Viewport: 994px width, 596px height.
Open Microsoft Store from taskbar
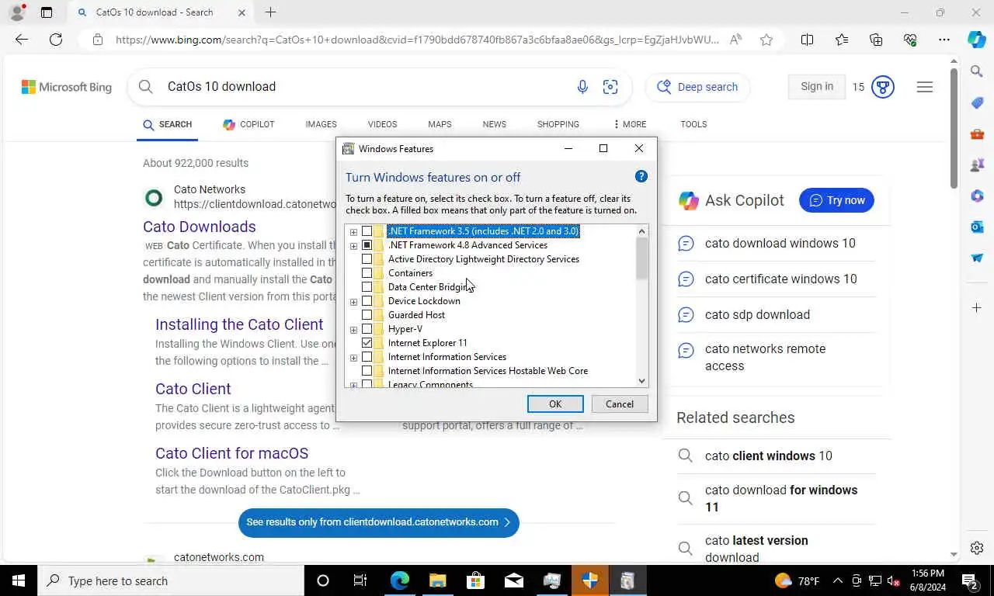click(x=475, y=580)
